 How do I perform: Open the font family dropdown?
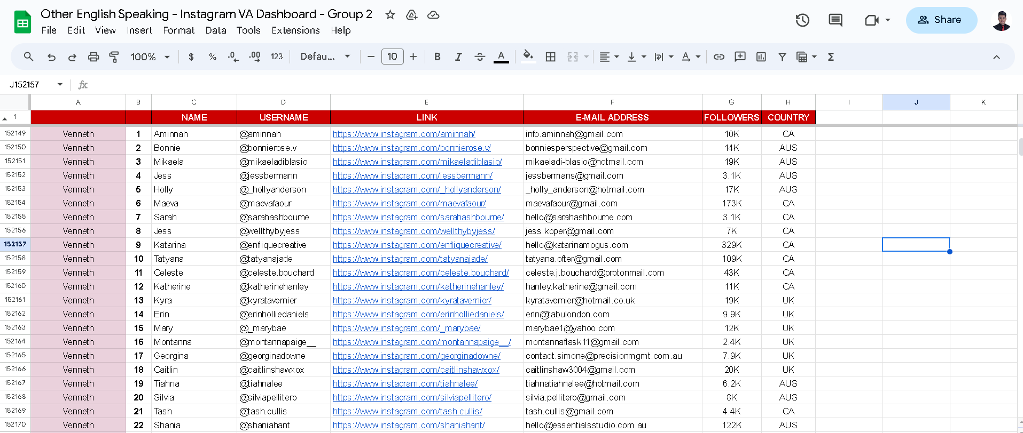(x=325, y=57)
